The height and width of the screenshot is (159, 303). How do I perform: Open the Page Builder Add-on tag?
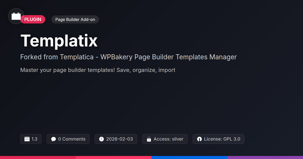75,19
